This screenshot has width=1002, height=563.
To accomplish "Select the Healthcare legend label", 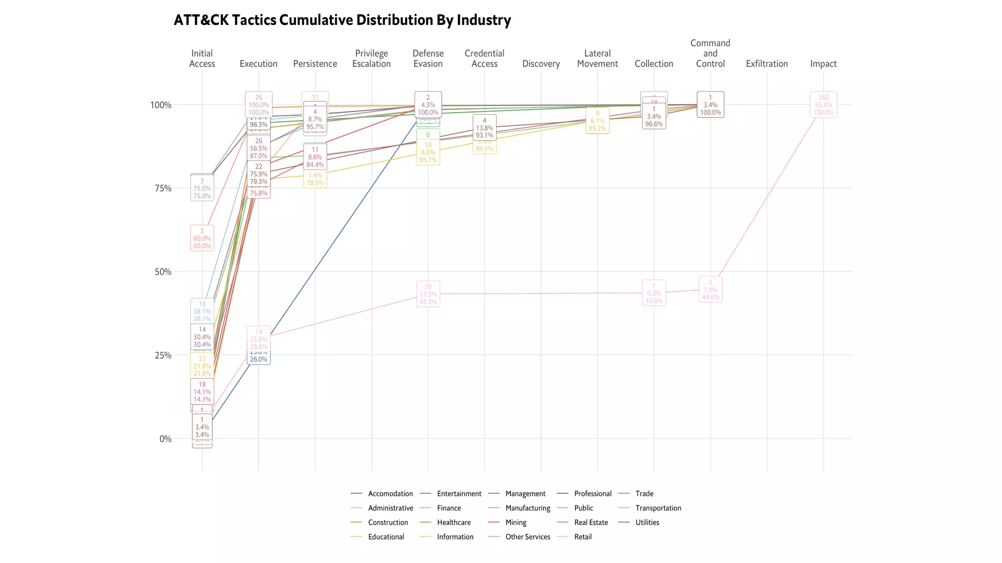I will pos(454,522).
